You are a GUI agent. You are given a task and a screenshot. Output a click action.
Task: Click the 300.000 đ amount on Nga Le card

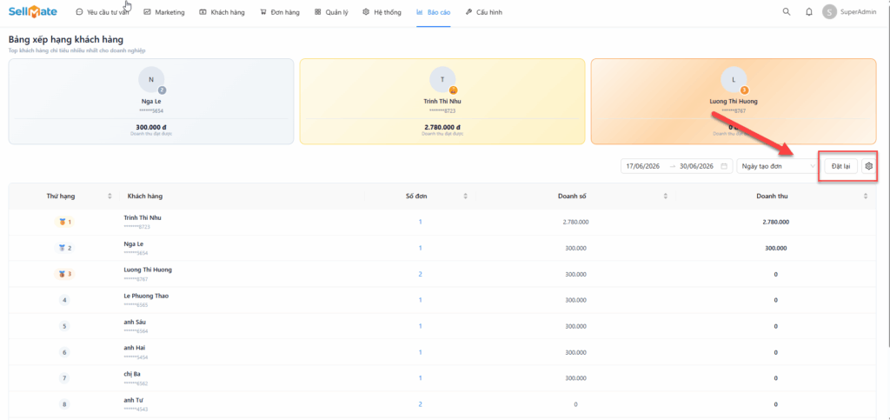151,127
